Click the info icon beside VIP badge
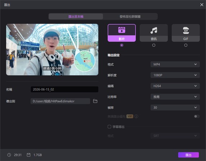 pyautogui.click(x=136, y=116)
